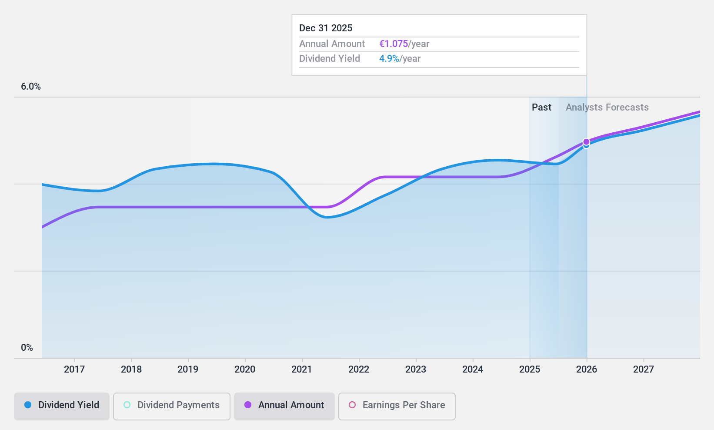Click the 2020 x-axis label

click(x=245, y=370)
